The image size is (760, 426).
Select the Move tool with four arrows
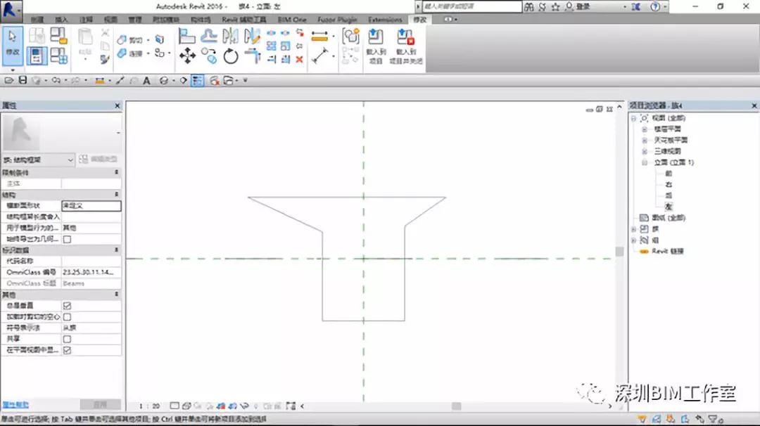point(188,56)
